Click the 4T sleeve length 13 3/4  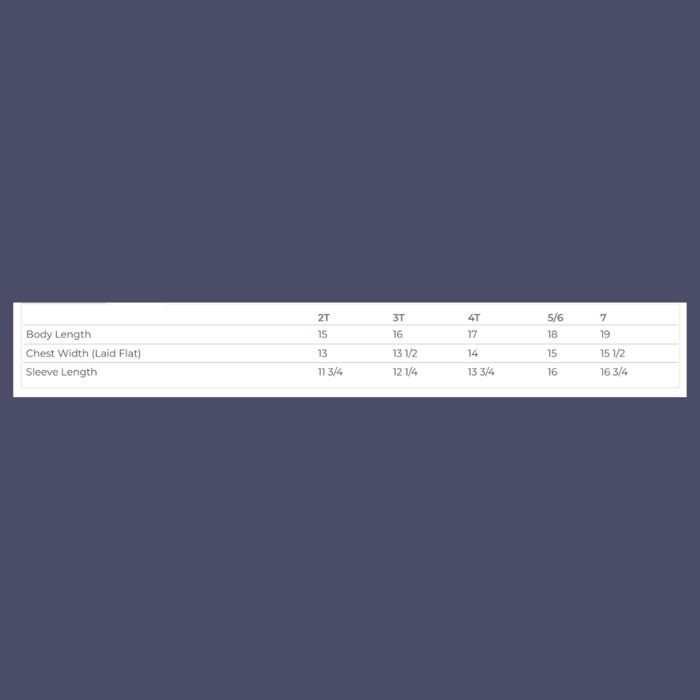pyautogui.click(x=481, y=372)
